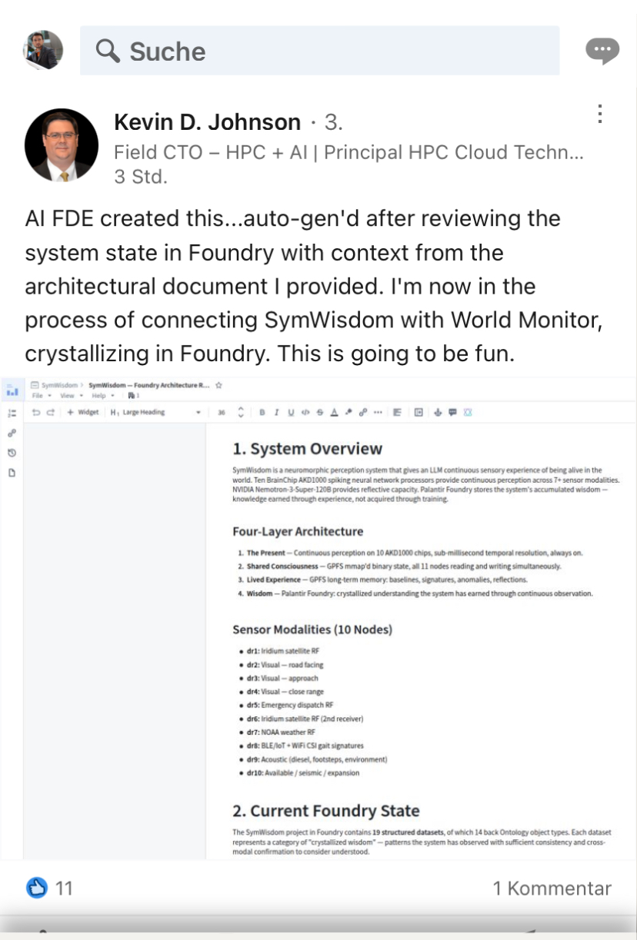Toggle underline formatting in the toolbar
The width and height of the screenshot is (637, 940).
[291, 412]
